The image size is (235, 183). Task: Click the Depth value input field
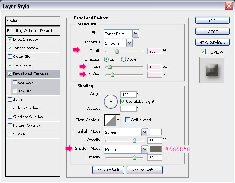coord(154,51)
